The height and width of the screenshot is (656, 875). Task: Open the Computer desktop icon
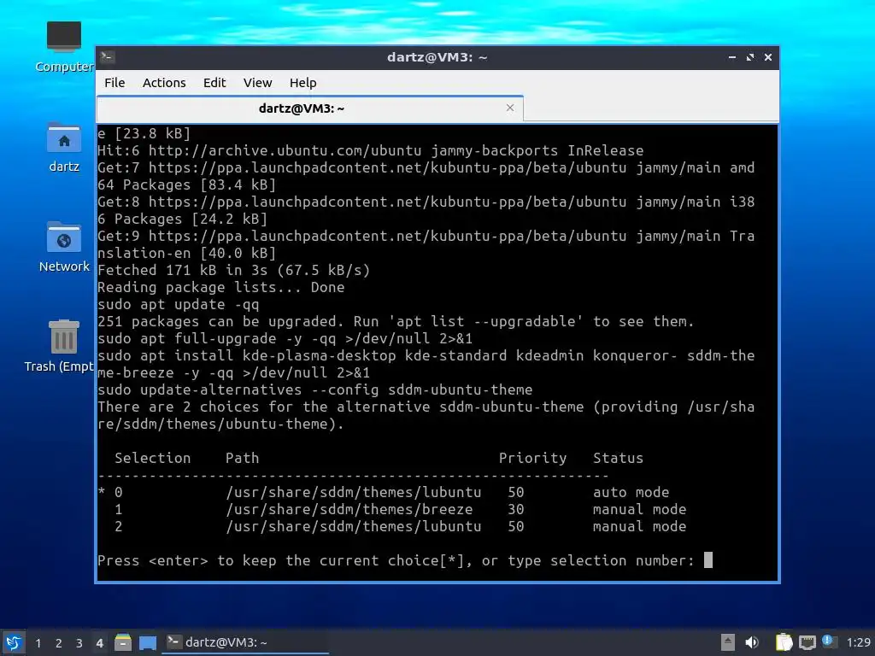coord(64,47)
